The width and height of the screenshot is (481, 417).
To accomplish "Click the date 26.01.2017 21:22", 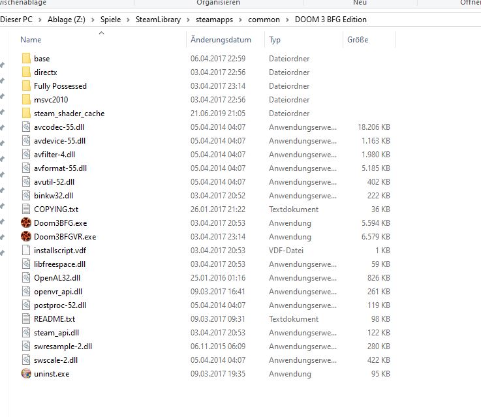I will [x=218, y=209].
